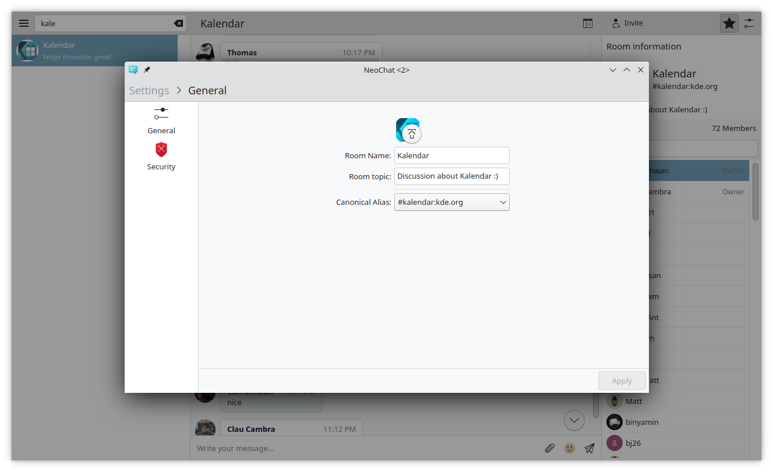Go back via the Settings breadcrumb

click(x=149, y=91)
